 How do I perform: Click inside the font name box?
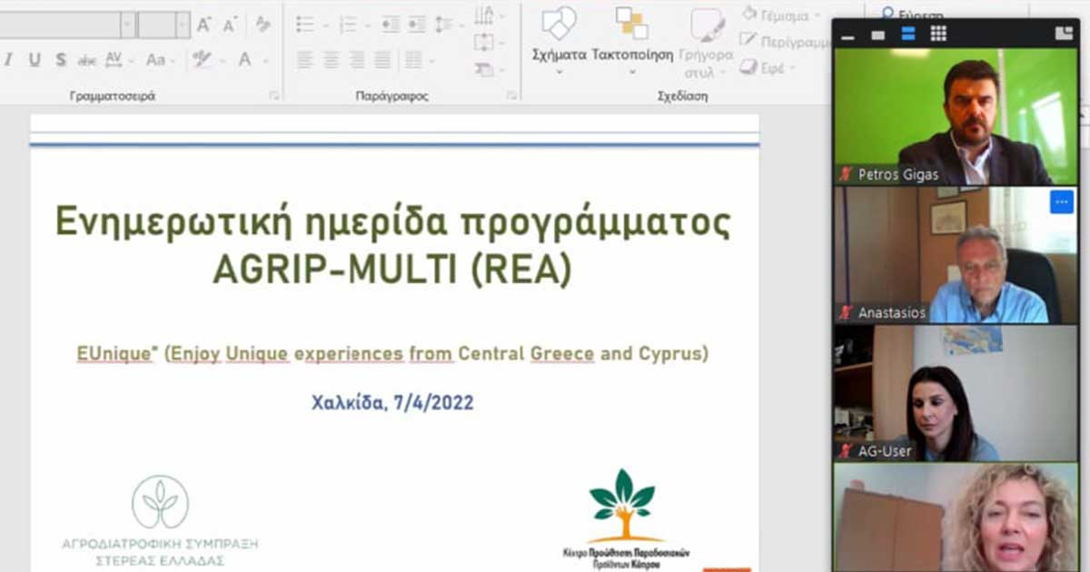coord(60,25)
